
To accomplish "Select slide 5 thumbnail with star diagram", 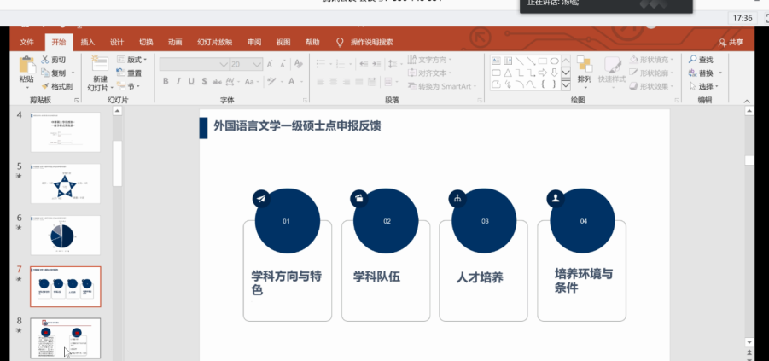I will point(66,183).
